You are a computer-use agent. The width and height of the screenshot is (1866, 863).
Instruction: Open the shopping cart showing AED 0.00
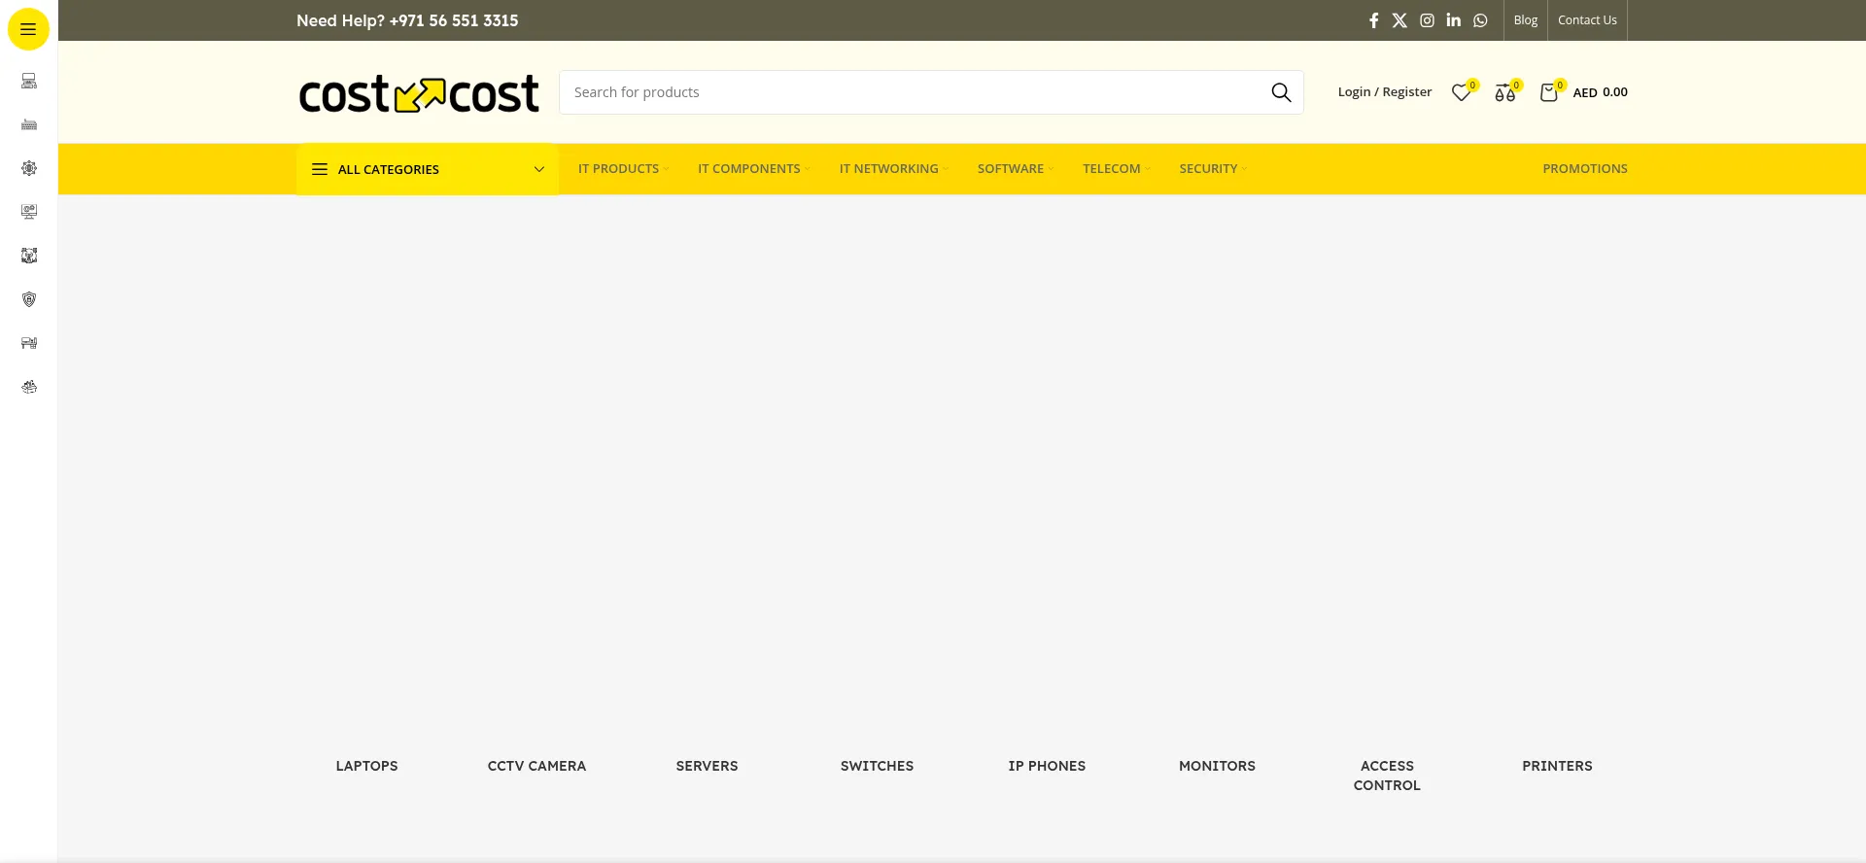(x=1584, y=92)
